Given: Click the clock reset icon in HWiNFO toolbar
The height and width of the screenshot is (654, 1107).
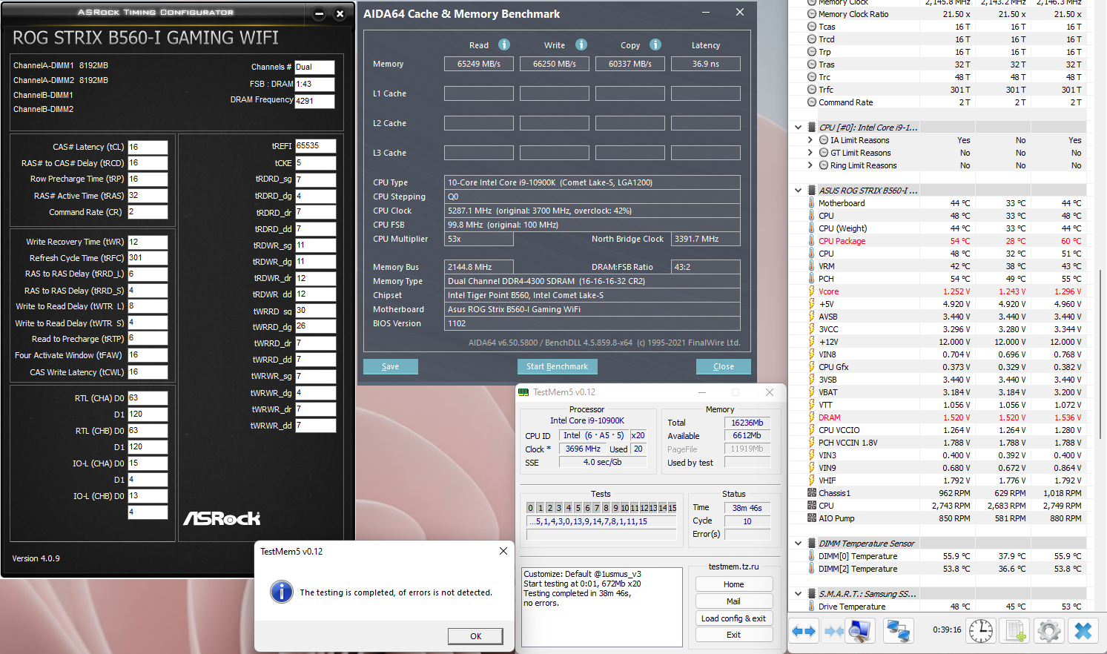Looking at the screenshot, I should coord(981,631).
